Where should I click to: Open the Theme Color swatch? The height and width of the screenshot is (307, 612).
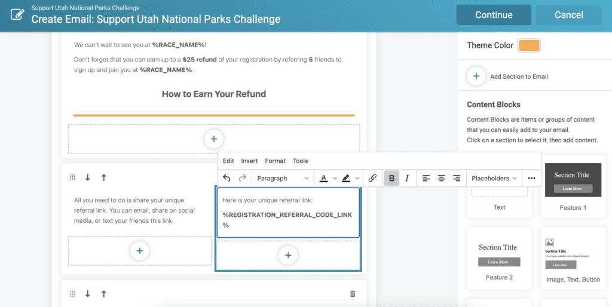pyautogui.click(x=529, y=45)
